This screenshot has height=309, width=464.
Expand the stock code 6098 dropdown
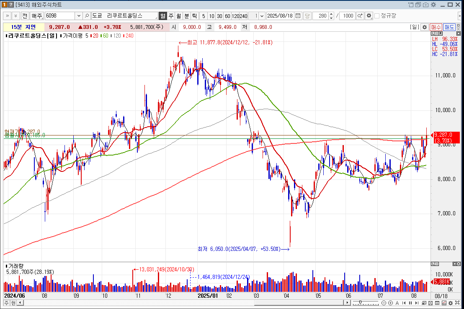click(78, 16)
